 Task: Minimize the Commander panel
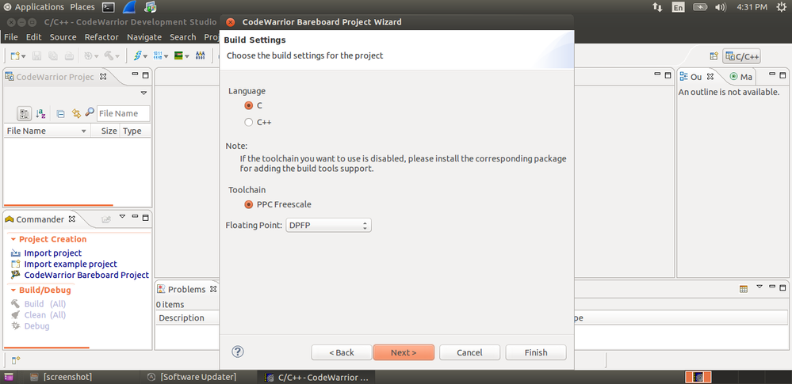(135, 216)
